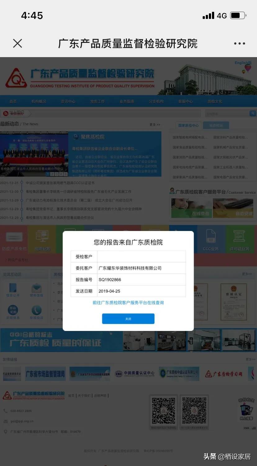Open 业务指南 navigation menu item
The image size is (257, 466).
[x=127, y=102]
